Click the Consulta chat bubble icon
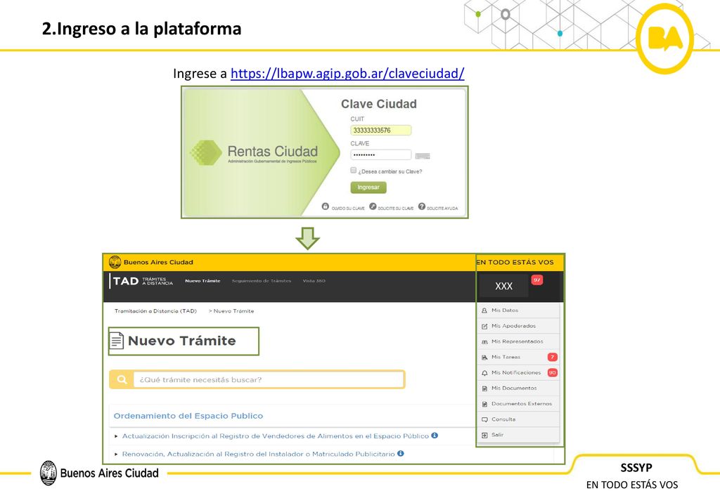Screen dimensions: 720x498 coord(484,420)
